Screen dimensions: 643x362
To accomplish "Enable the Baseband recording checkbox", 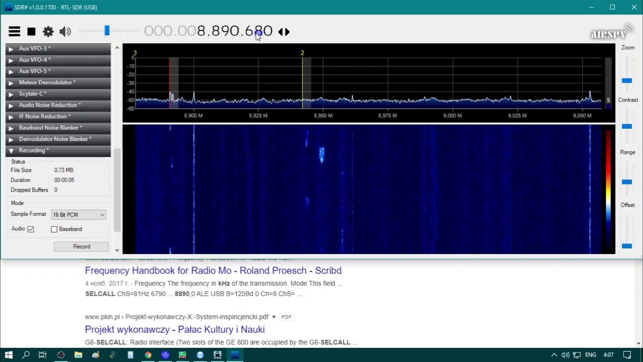I will 54,229.
